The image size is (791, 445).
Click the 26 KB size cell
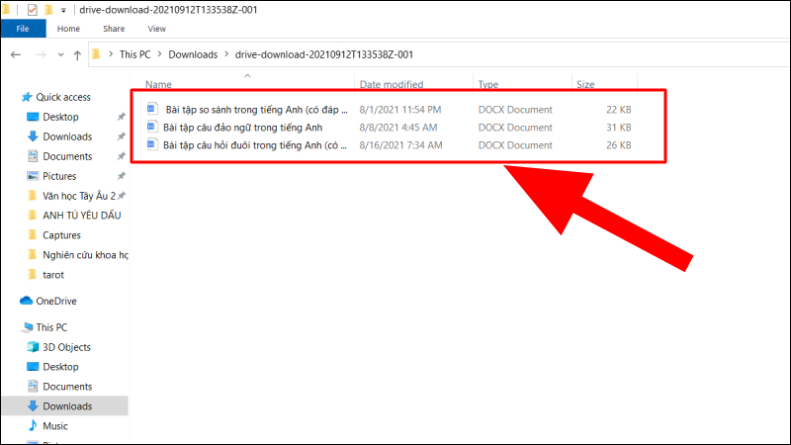click(x=619, y=144)
